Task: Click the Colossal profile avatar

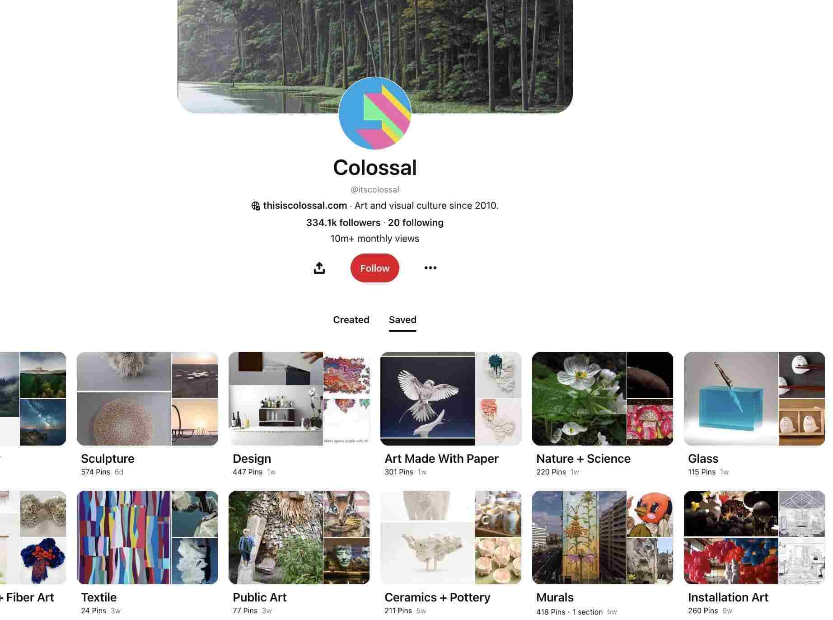Action: 375,113
